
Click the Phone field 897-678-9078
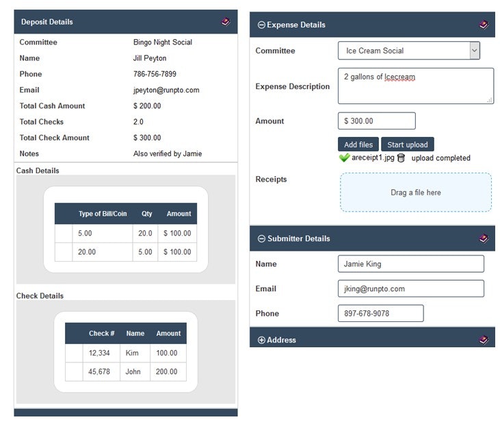point(381,313)
